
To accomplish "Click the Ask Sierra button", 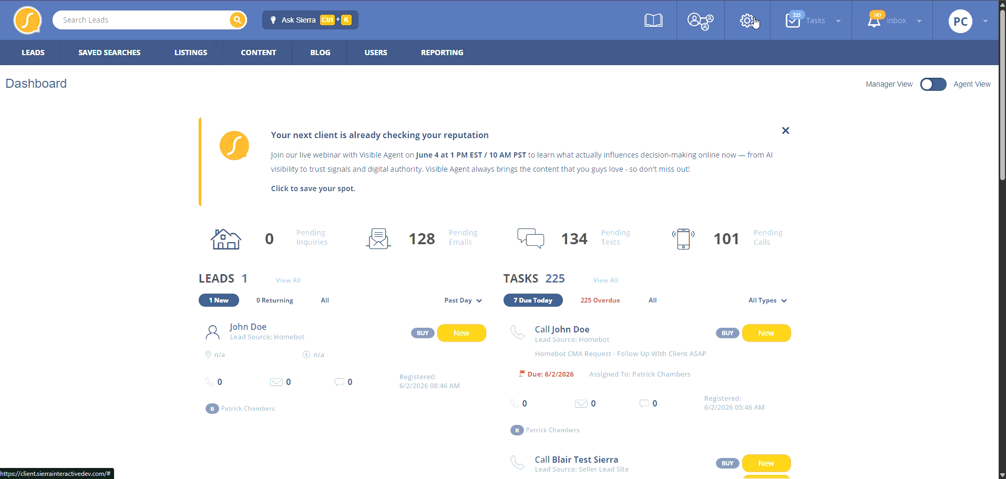I will click(310, 20).
